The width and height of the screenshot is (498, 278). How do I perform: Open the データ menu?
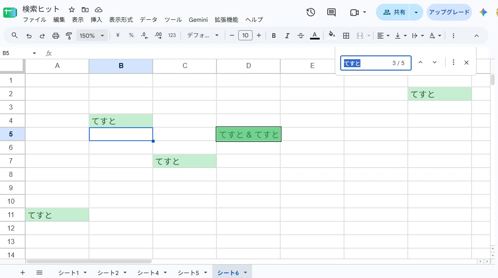tap(149, 20)
